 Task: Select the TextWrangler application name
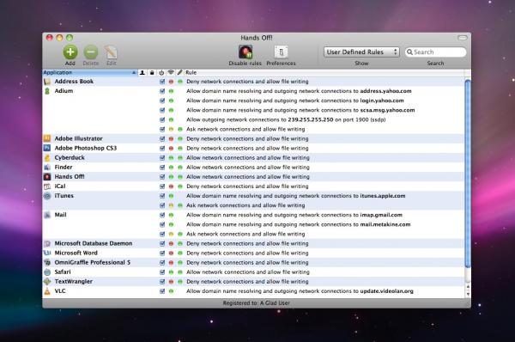tap(74, 282)
